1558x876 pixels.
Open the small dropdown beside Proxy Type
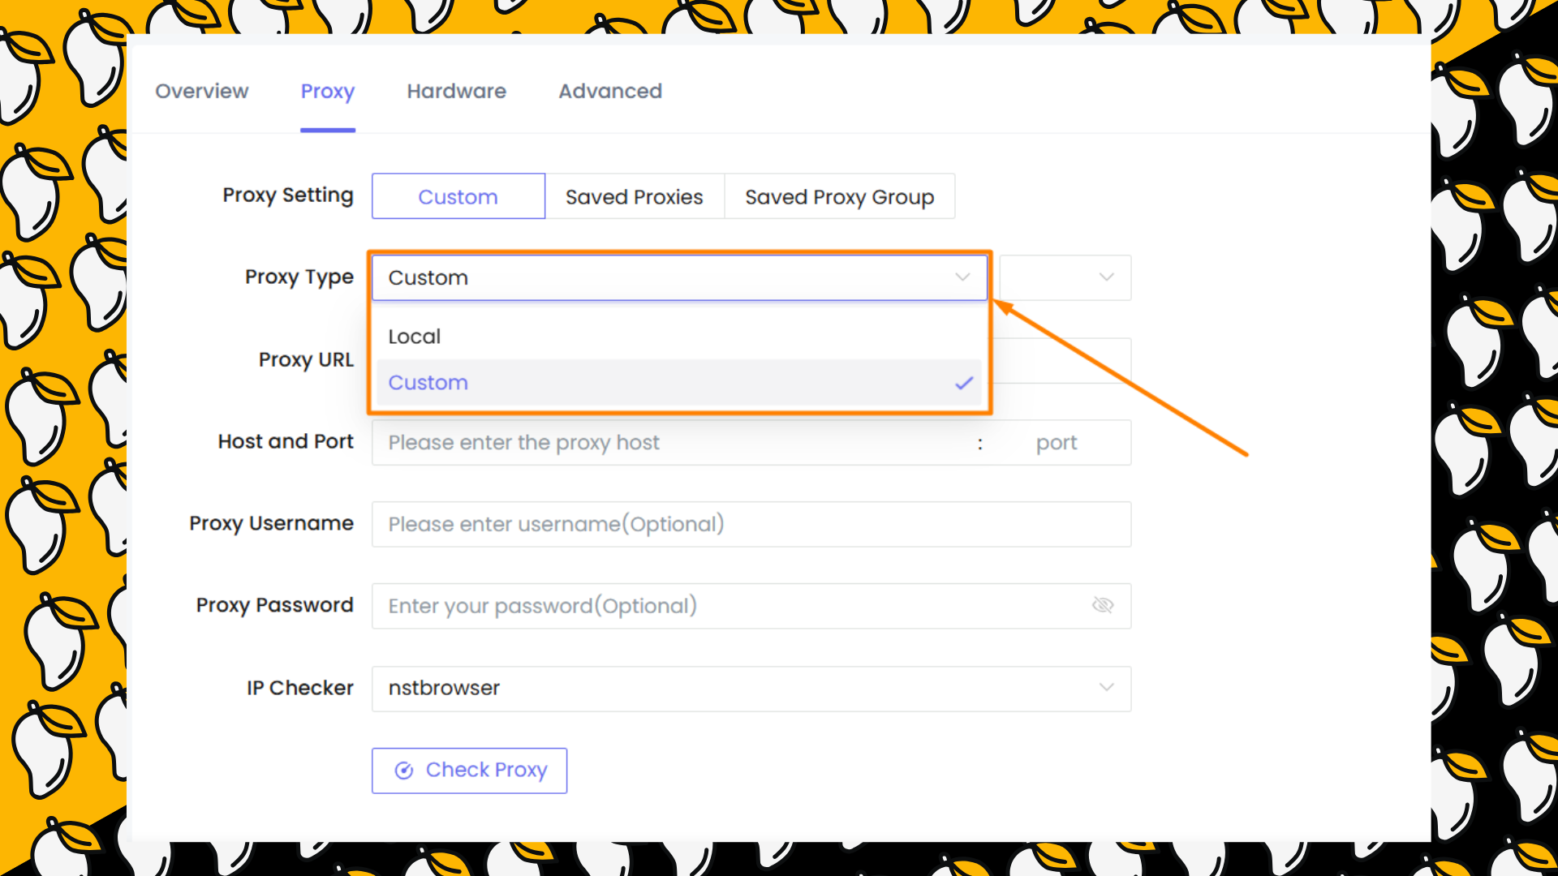1065,277
